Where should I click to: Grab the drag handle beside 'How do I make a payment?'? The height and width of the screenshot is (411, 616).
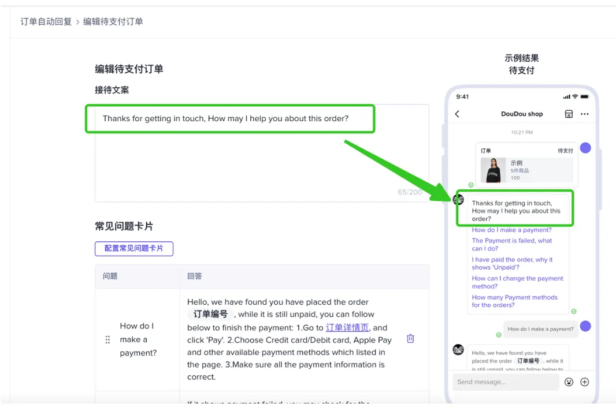point(107,339)
